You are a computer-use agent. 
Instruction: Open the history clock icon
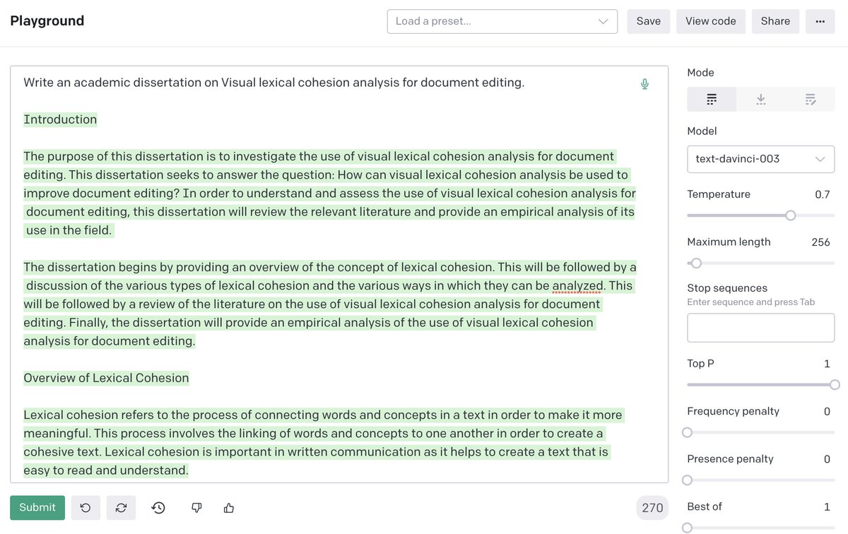click(158, 508)
